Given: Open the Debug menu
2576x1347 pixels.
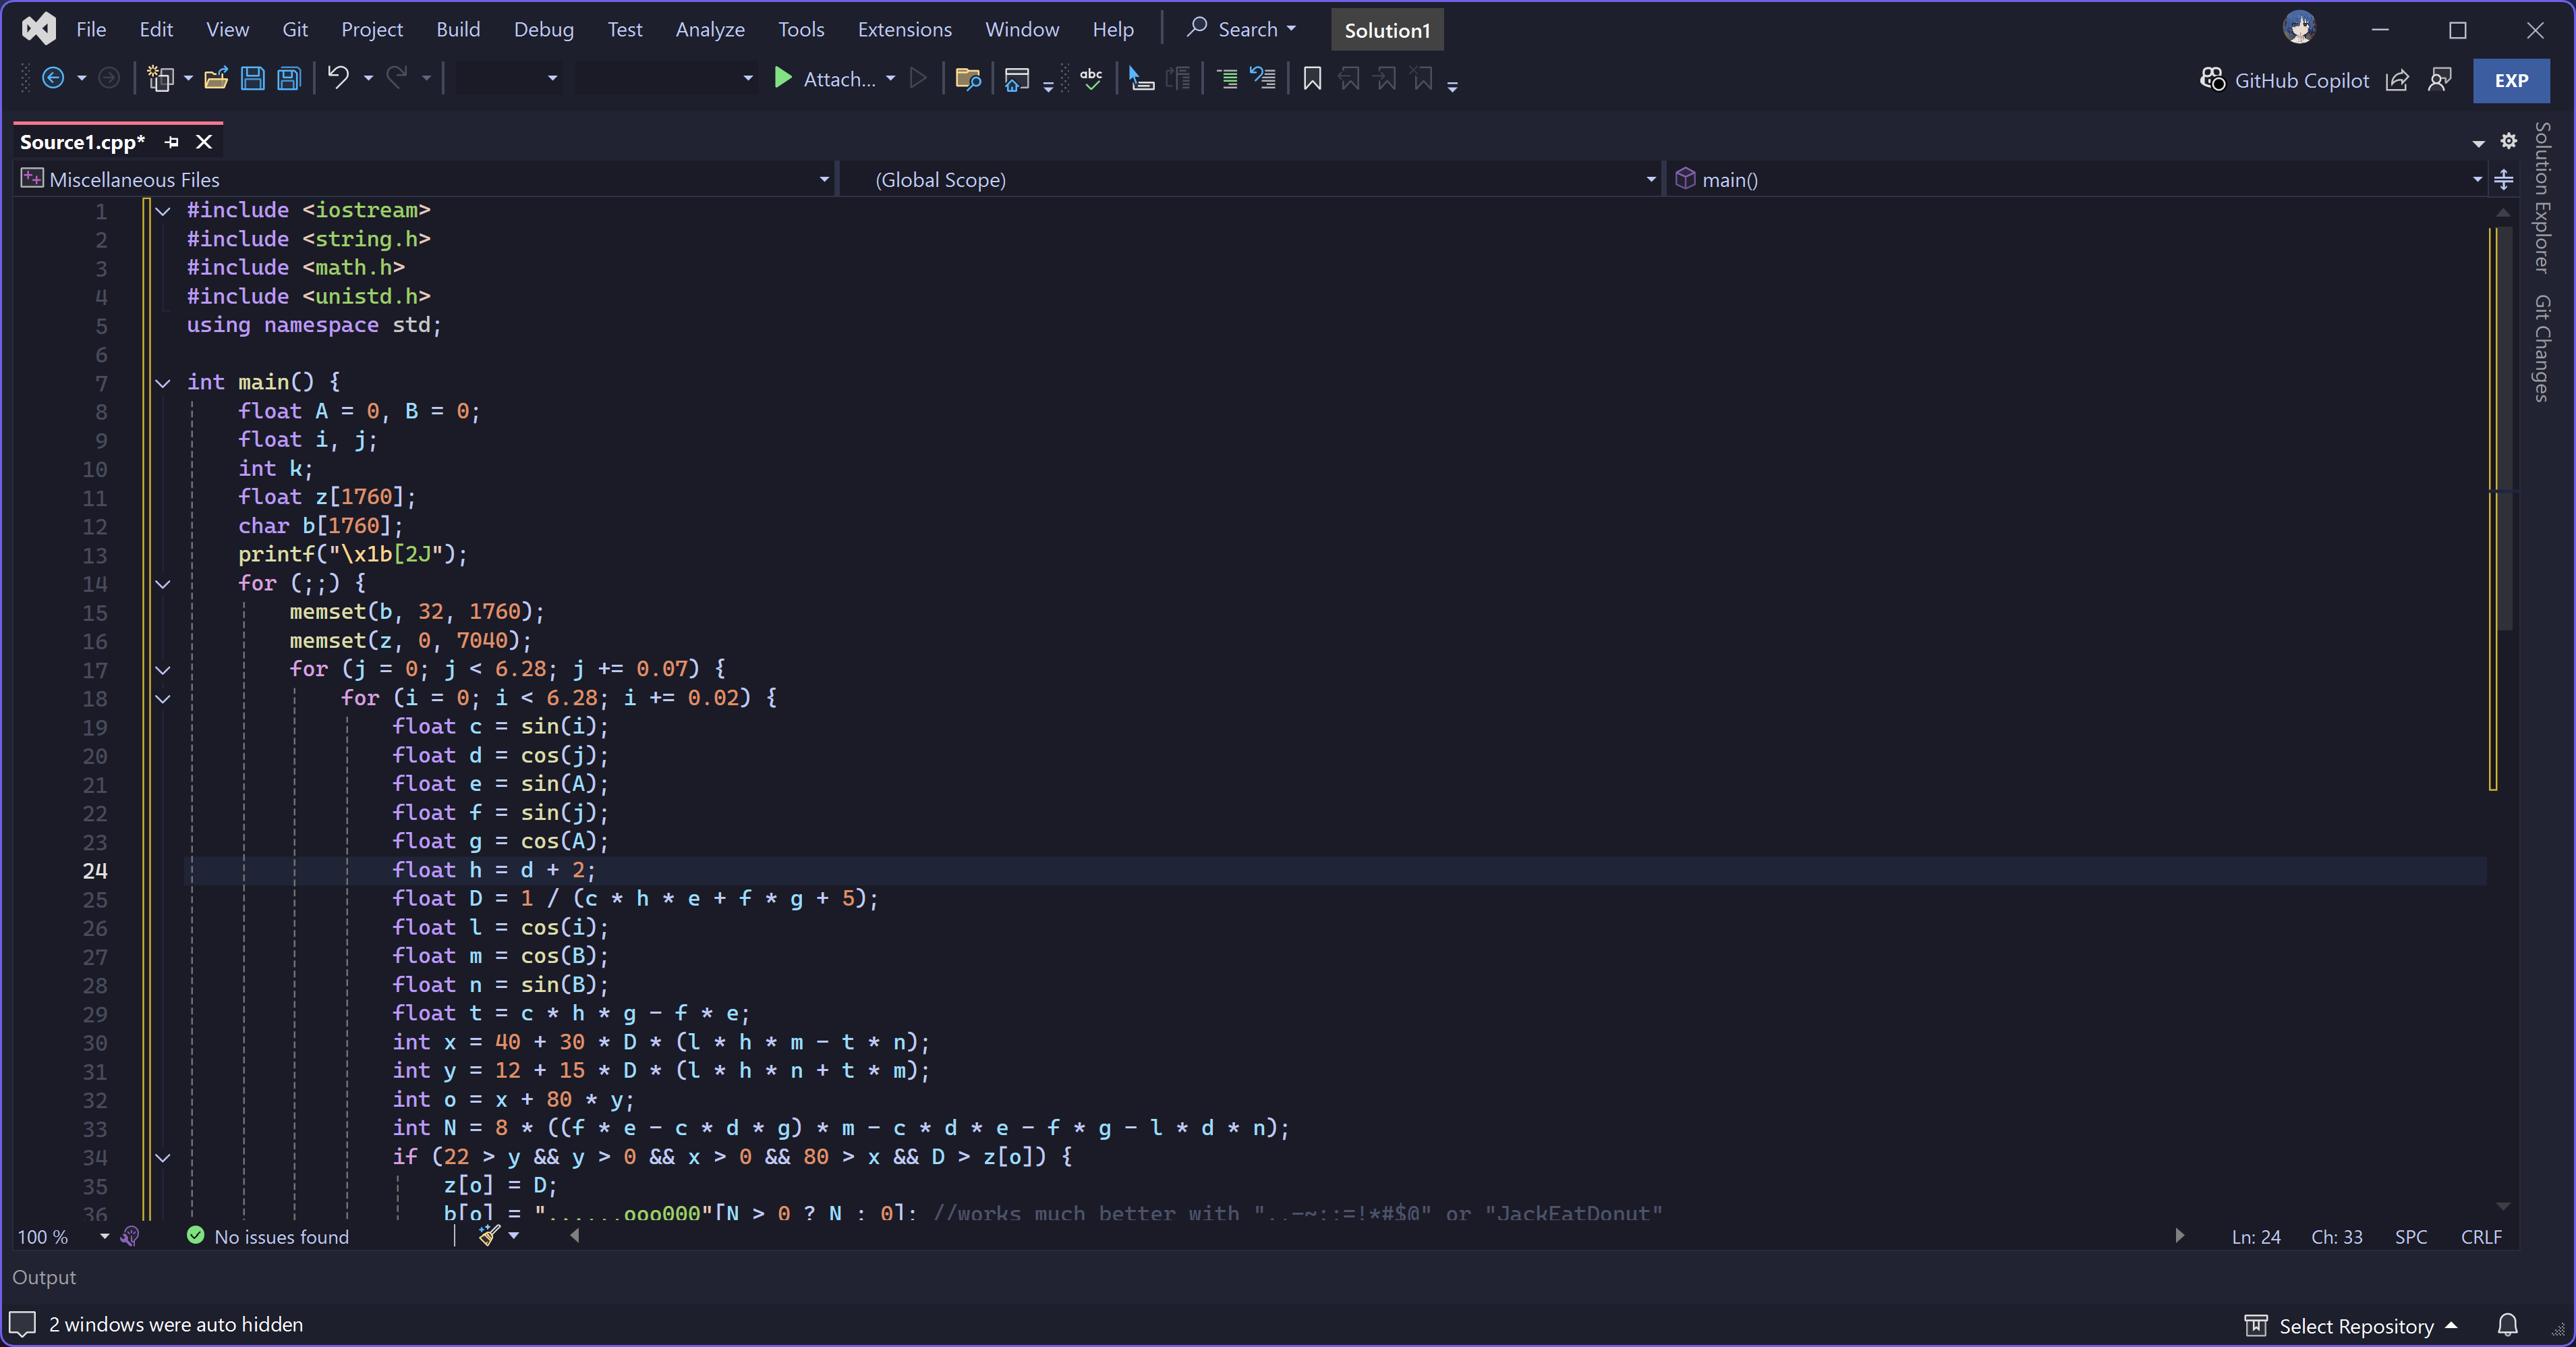Looking at the screenshot, I should [x=544, y=29].
